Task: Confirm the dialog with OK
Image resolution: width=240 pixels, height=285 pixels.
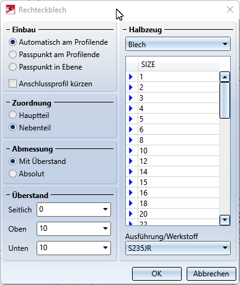Action: pyautogui.click(x=157, y=274)
